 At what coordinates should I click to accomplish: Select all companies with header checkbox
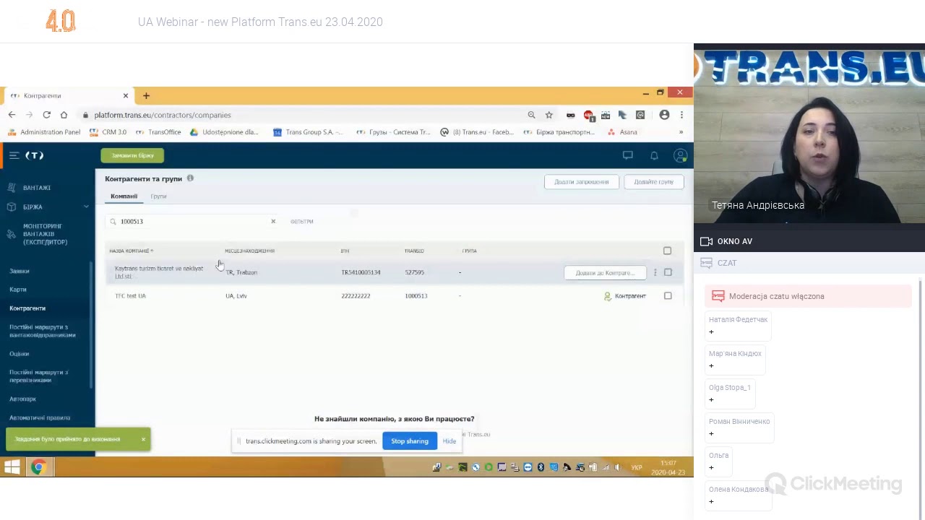667,251
